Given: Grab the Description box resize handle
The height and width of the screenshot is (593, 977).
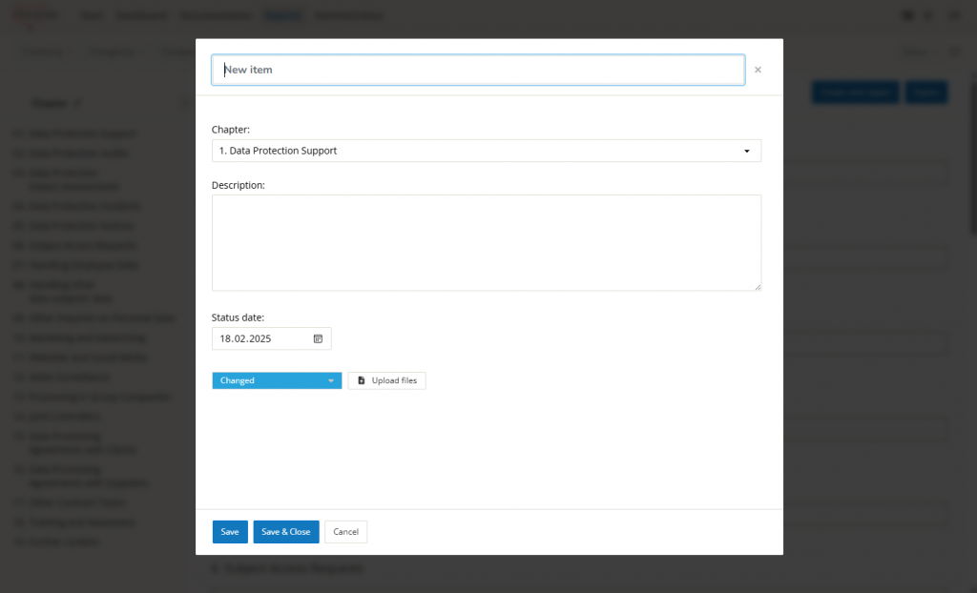Looking at the screenshot, I should (x=758, y=286).
